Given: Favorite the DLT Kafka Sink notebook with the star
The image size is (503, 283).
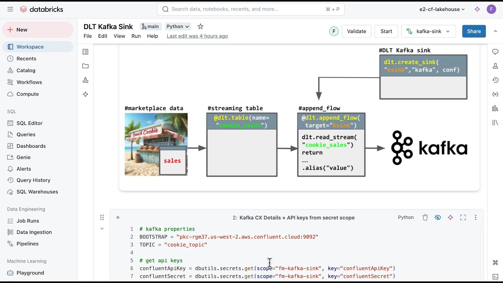Looking at the screenshot, I should (200, 26).
